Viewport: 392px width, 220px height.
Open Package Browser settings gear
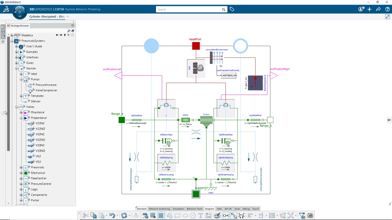pyautogui.click(x=73, y=25)
